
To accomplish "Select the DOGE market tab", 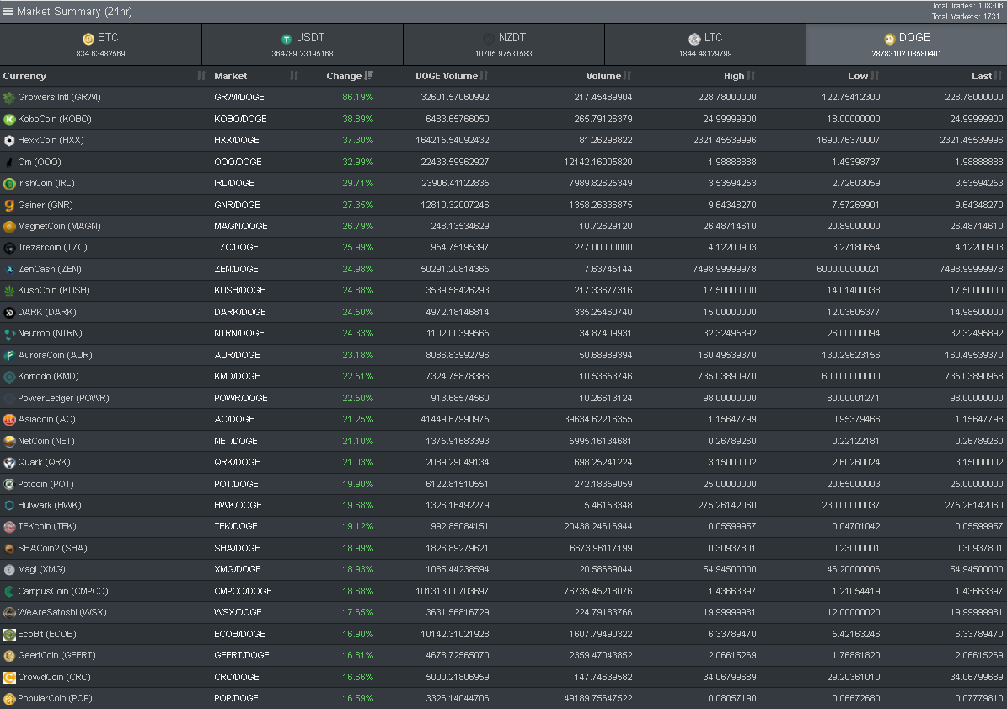I will click(907, 45).
